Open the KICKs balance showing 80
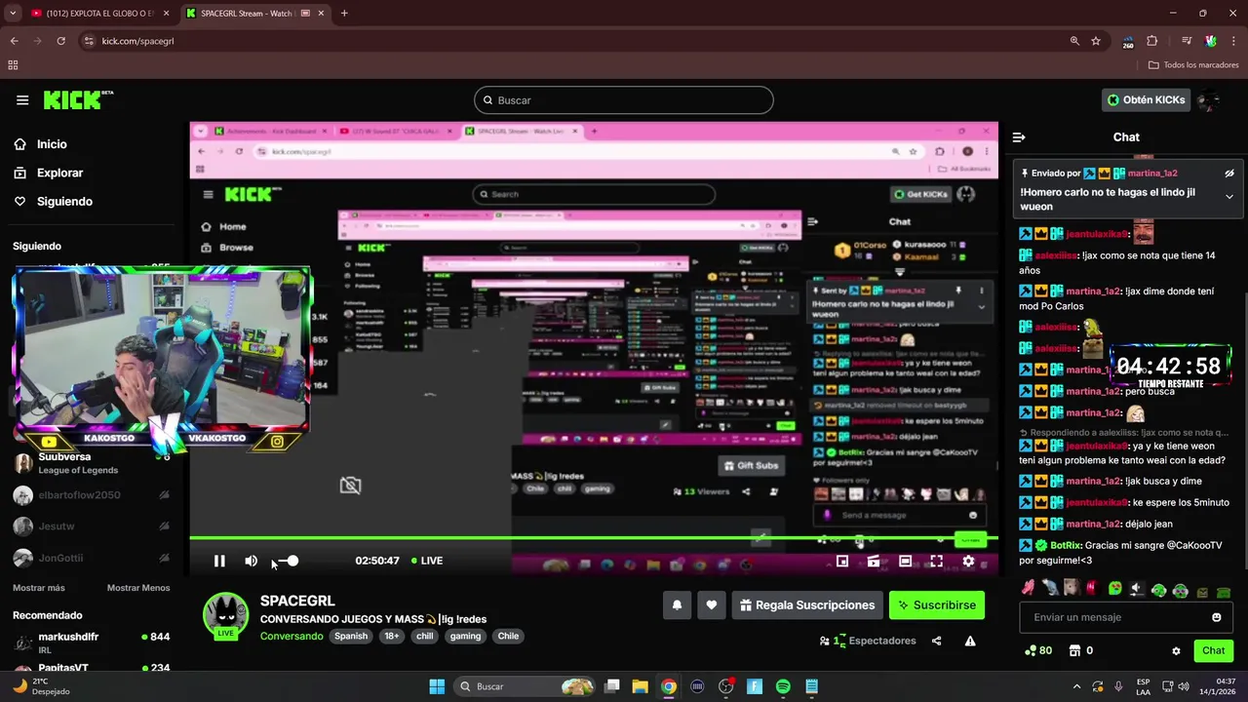Screen dimensions: 1248x702 (1038, 650)
